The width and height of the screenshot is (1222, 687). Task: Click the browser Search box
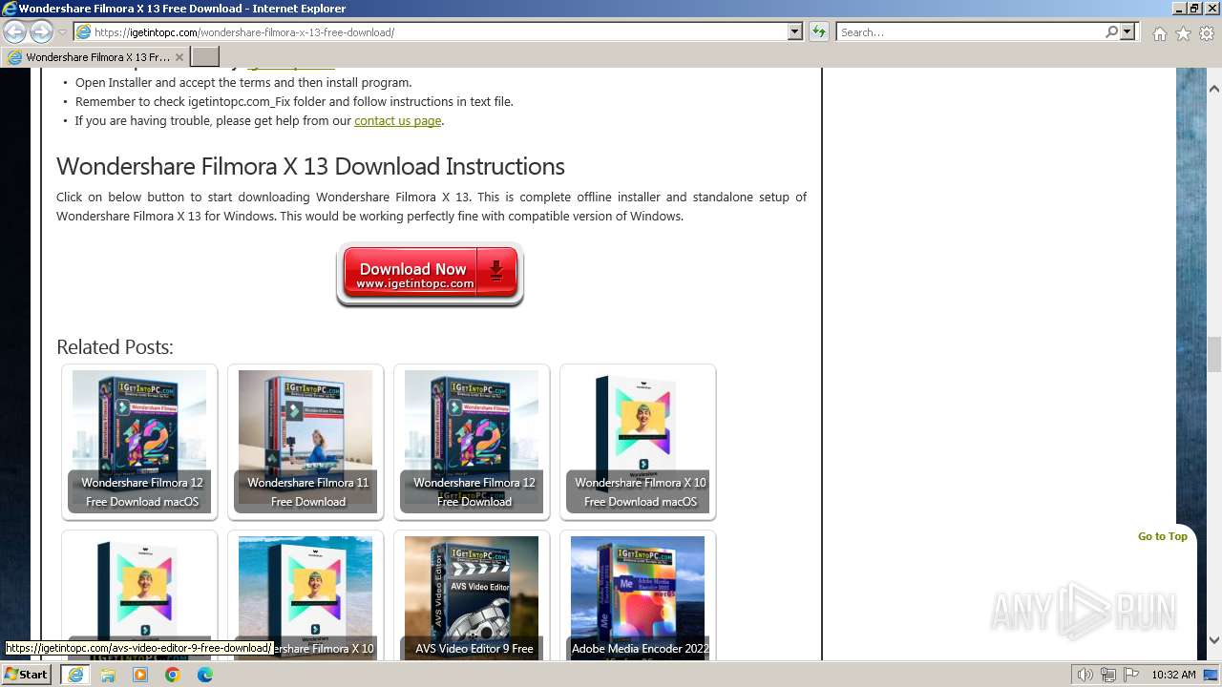pos(969,31)
